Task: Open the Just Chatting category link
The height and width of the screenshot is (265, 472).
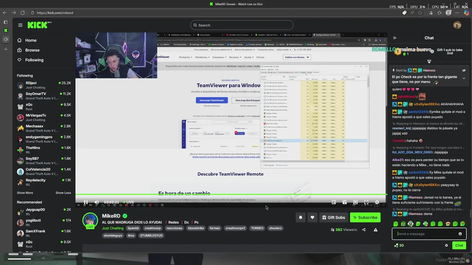Action: pos(113,228)
